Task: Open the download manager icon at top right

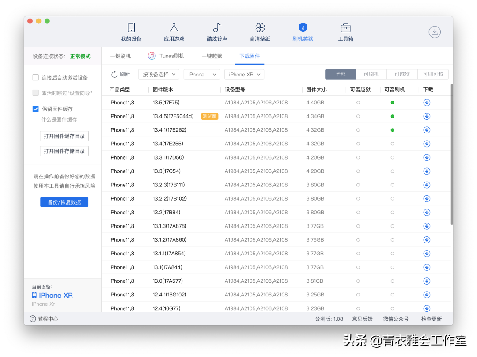Action: pyautogui.click(x=435, y=32)
